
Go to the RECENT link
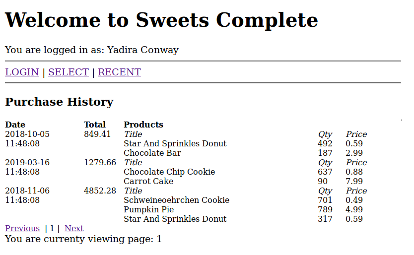pyautogui.click(x=119, y=72)
